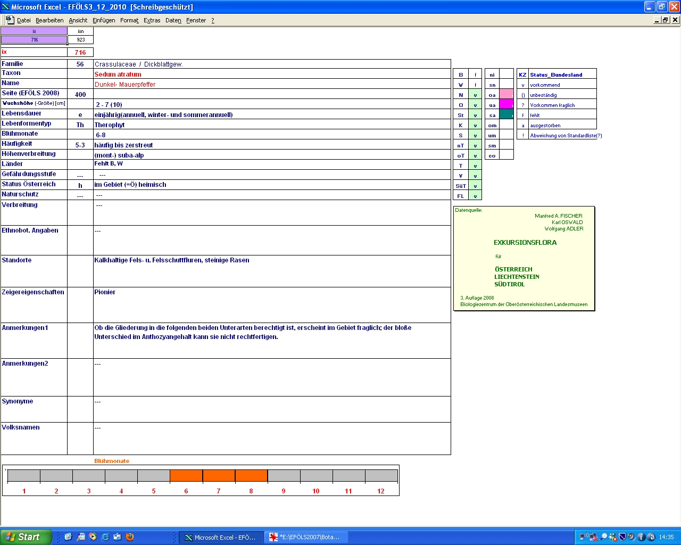
Task: Click the Start button
Action: (x=26, y=537)
